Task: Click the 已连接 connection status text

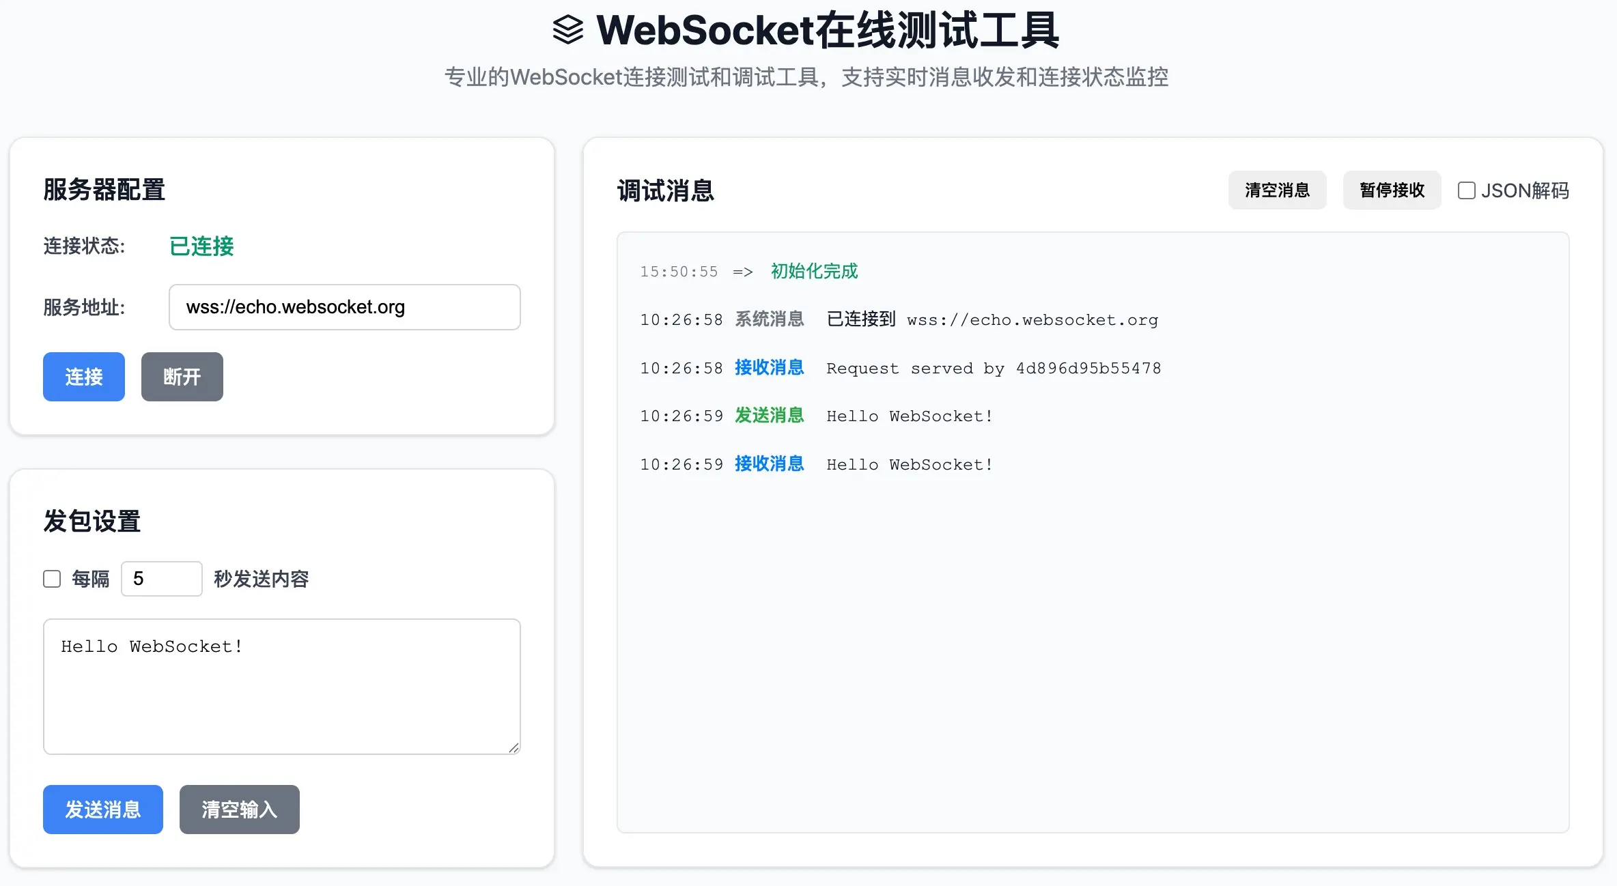Action: (x=201, y=247)
